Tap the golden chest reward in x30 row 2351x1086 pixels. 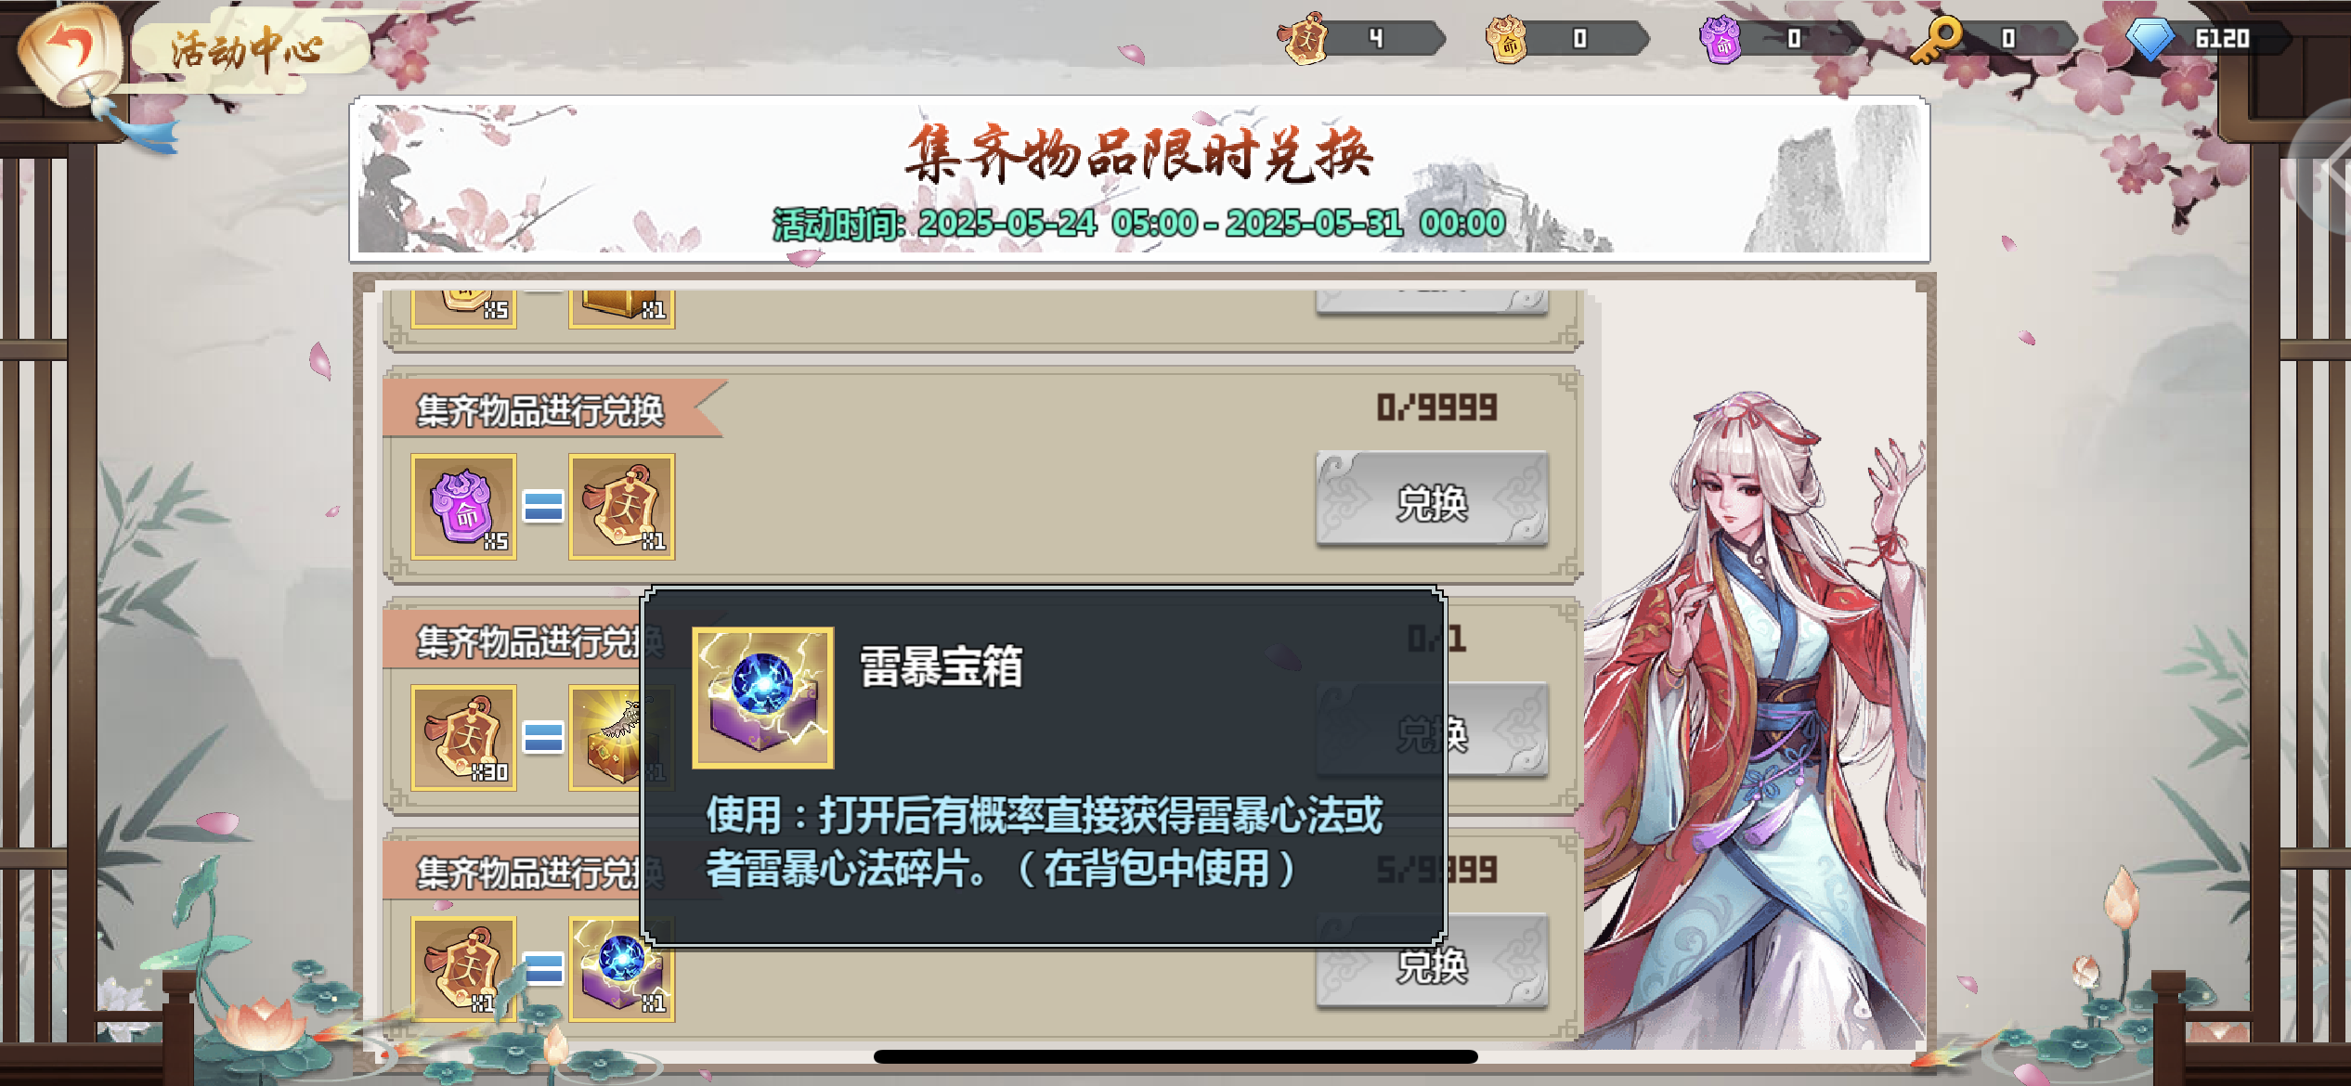click(605, 738)
